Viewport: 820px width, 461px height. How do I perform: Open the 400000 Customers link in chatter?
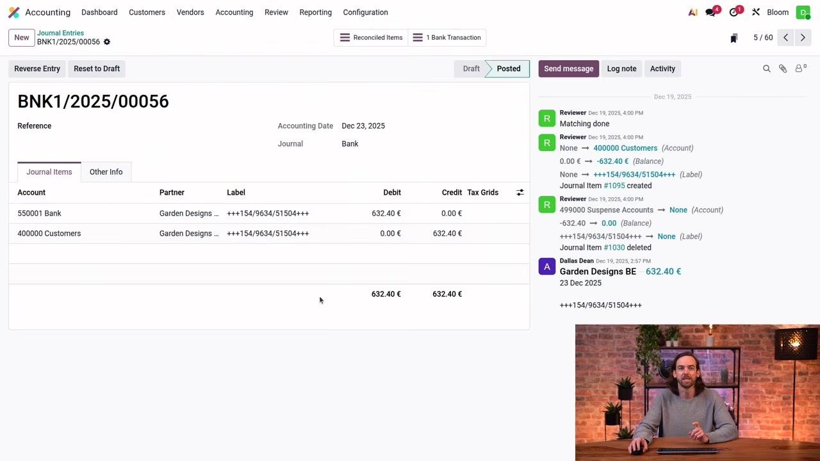(x=625, y=148)
